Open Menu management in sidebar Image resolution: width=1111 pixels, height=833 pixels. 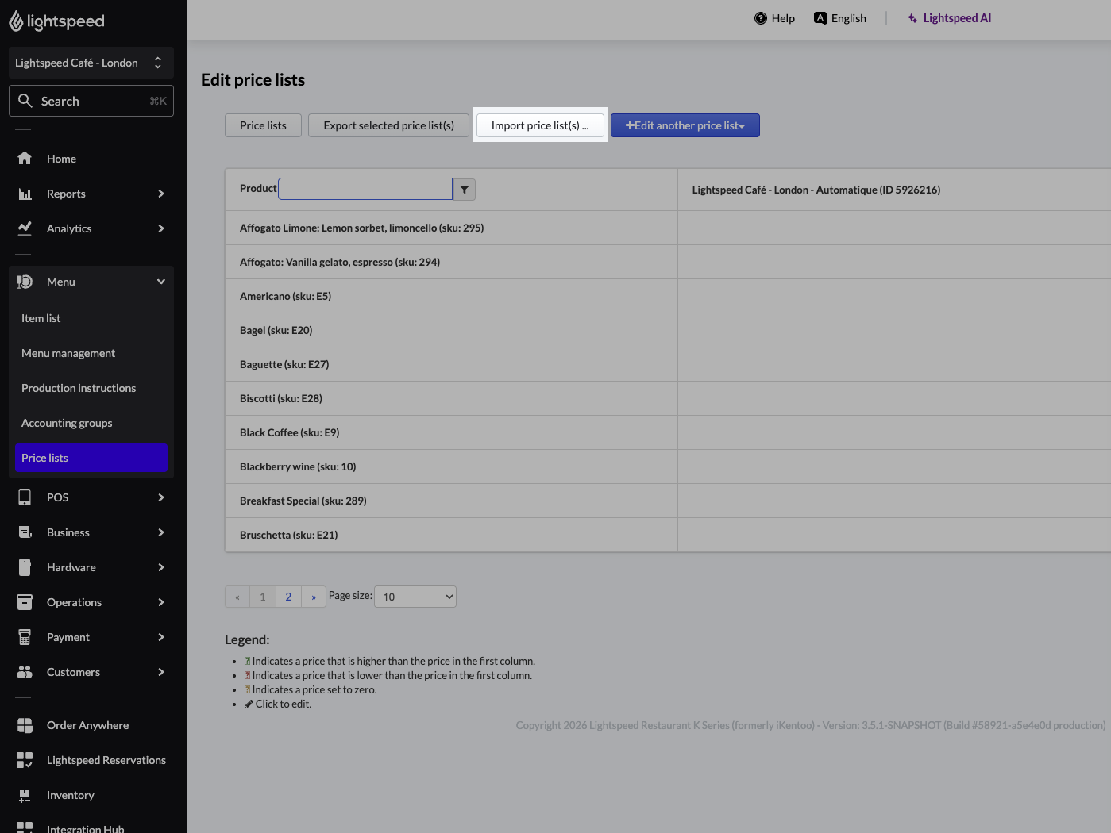click(91, 353)
